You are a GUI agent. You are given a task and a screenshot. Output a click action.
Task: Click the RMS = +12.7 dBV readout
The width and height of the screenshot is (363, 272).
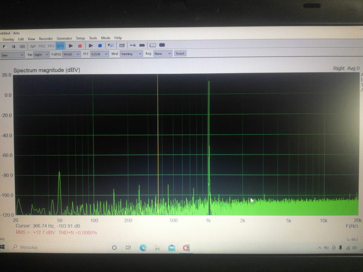[x=35, y=233]
